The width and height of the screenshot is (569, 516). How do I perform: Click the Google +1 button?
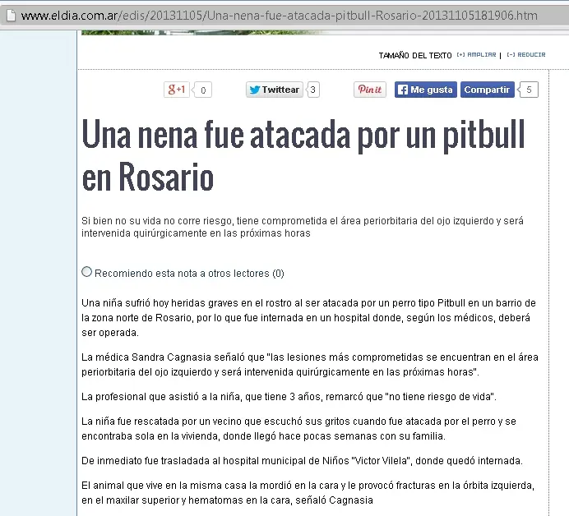click(x=177, y=90)
